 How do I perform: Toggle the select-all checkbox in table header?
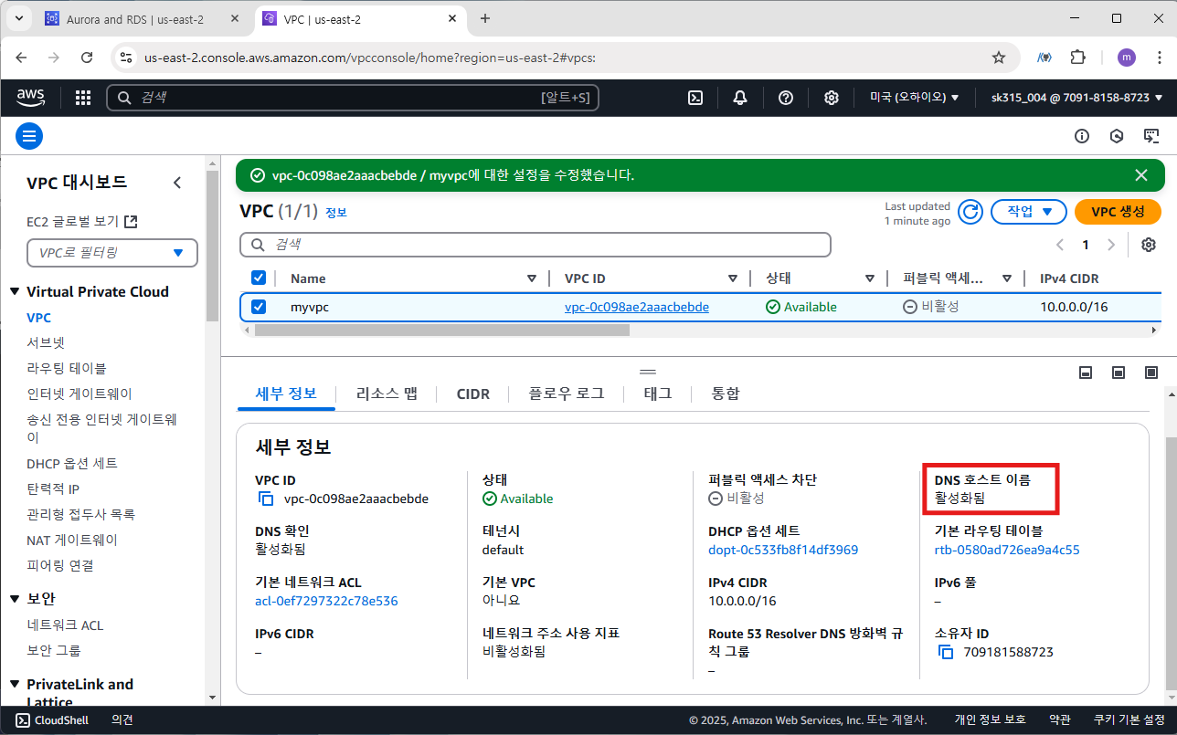click(259, 278)
